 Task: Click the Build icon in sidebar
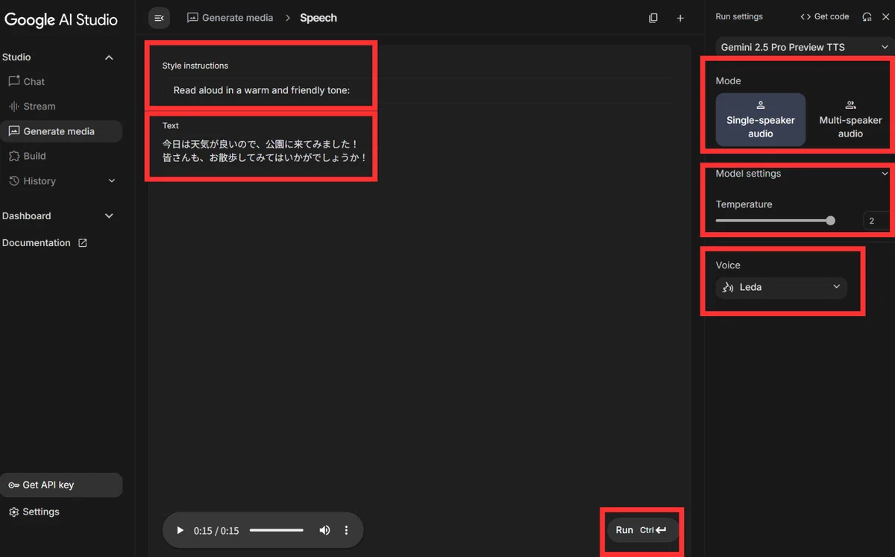13,156
